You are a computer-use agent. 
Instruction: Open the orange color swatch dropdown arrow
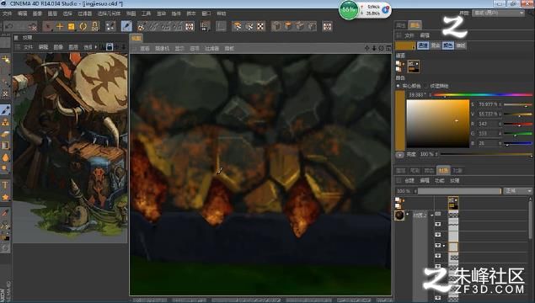(414, 46)
